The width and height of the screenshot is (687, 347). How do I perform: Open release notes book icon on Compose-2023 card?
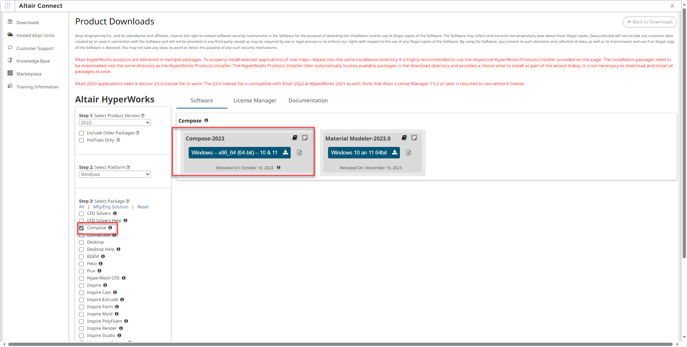pos(295,138)
